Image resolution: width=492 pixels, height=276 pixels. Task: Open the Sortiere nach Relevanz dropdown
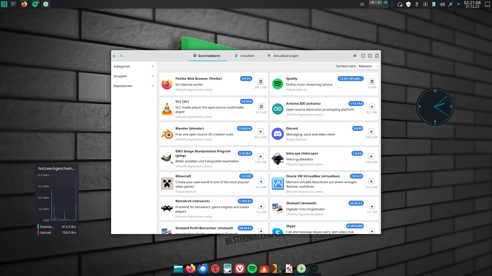[x=368, y=66]
